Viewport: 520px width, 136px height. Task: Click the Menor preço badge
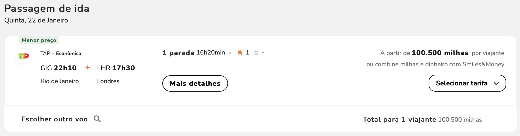point(39,40)
